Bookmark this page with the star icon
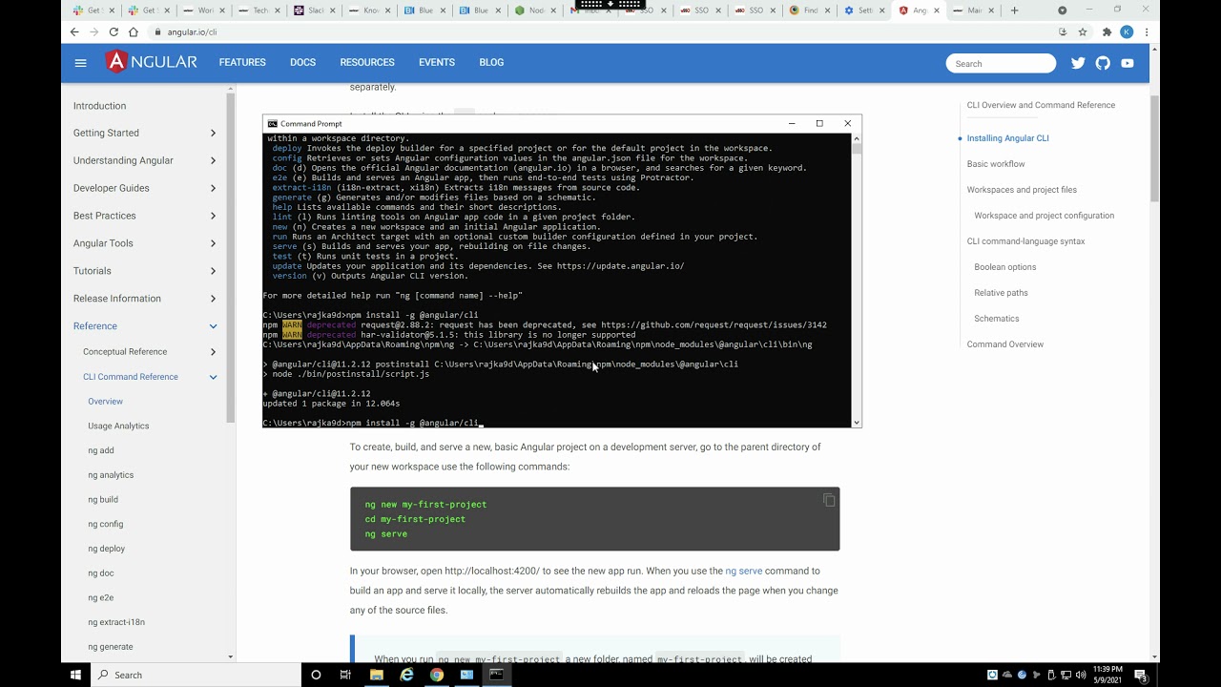The height and width of the screenshot is (687, 1221). tap(1083, 31)
